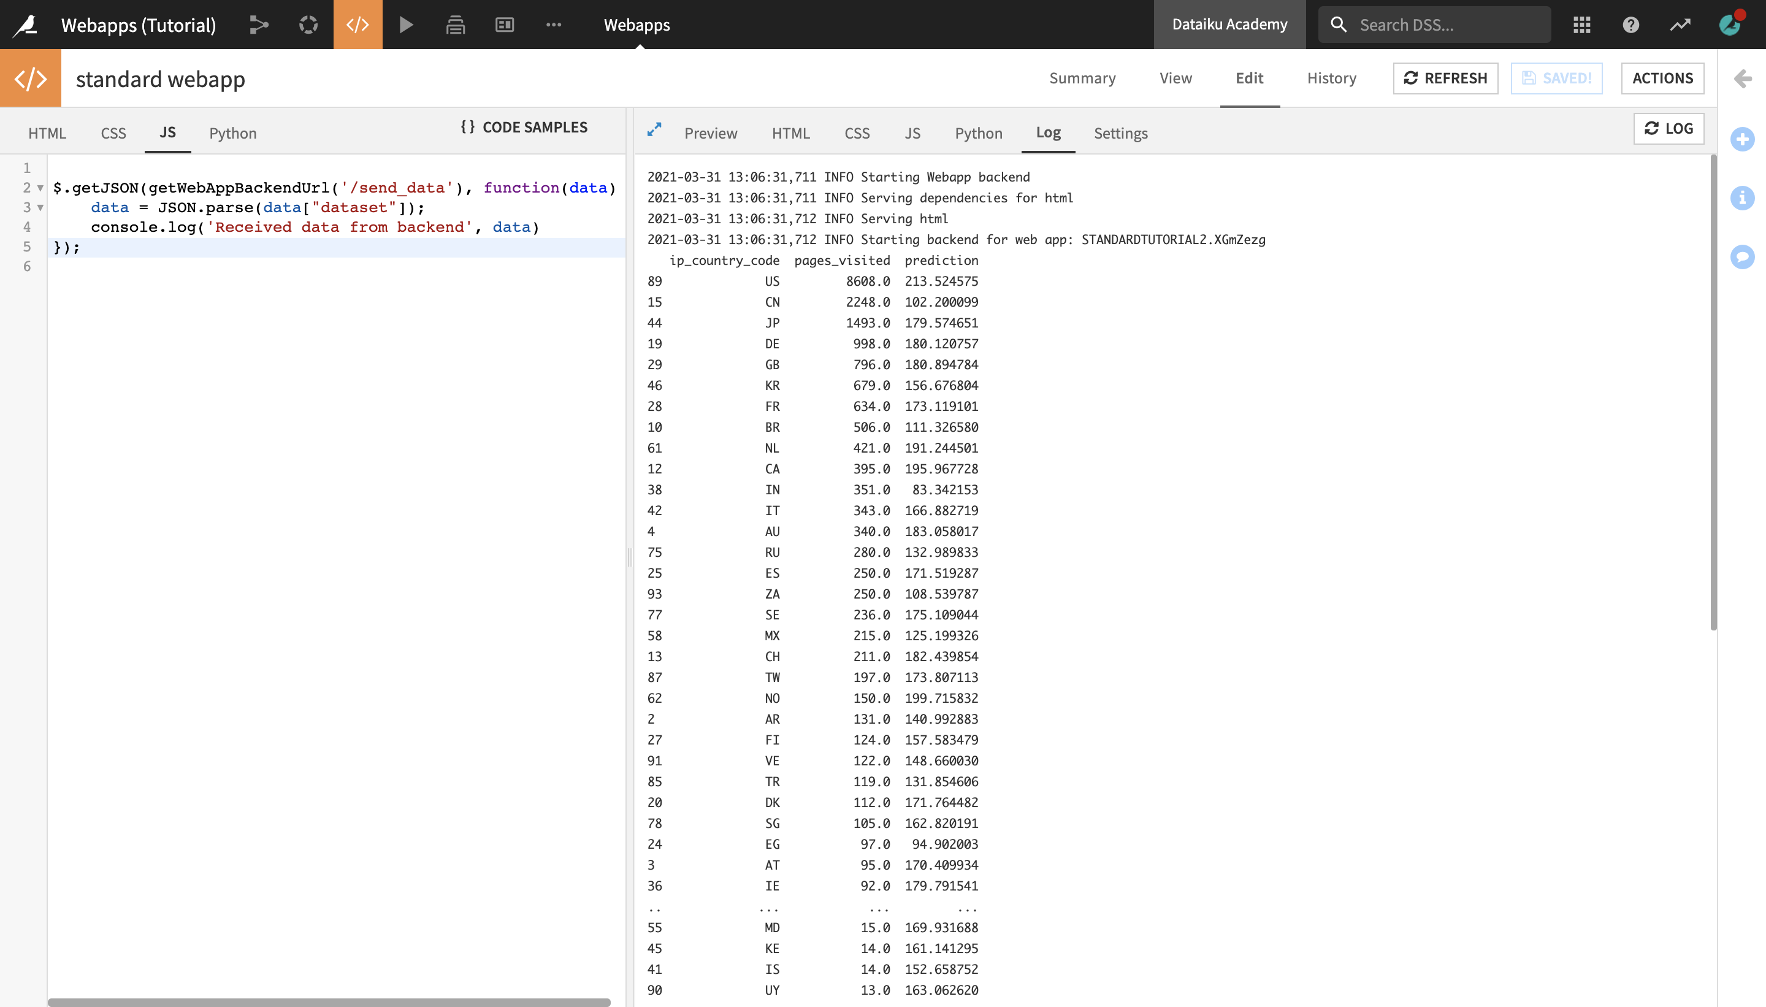The image size is (1766, 1007).
Task: Select the Summary view tab
Action: click(x=1083, y=78)
